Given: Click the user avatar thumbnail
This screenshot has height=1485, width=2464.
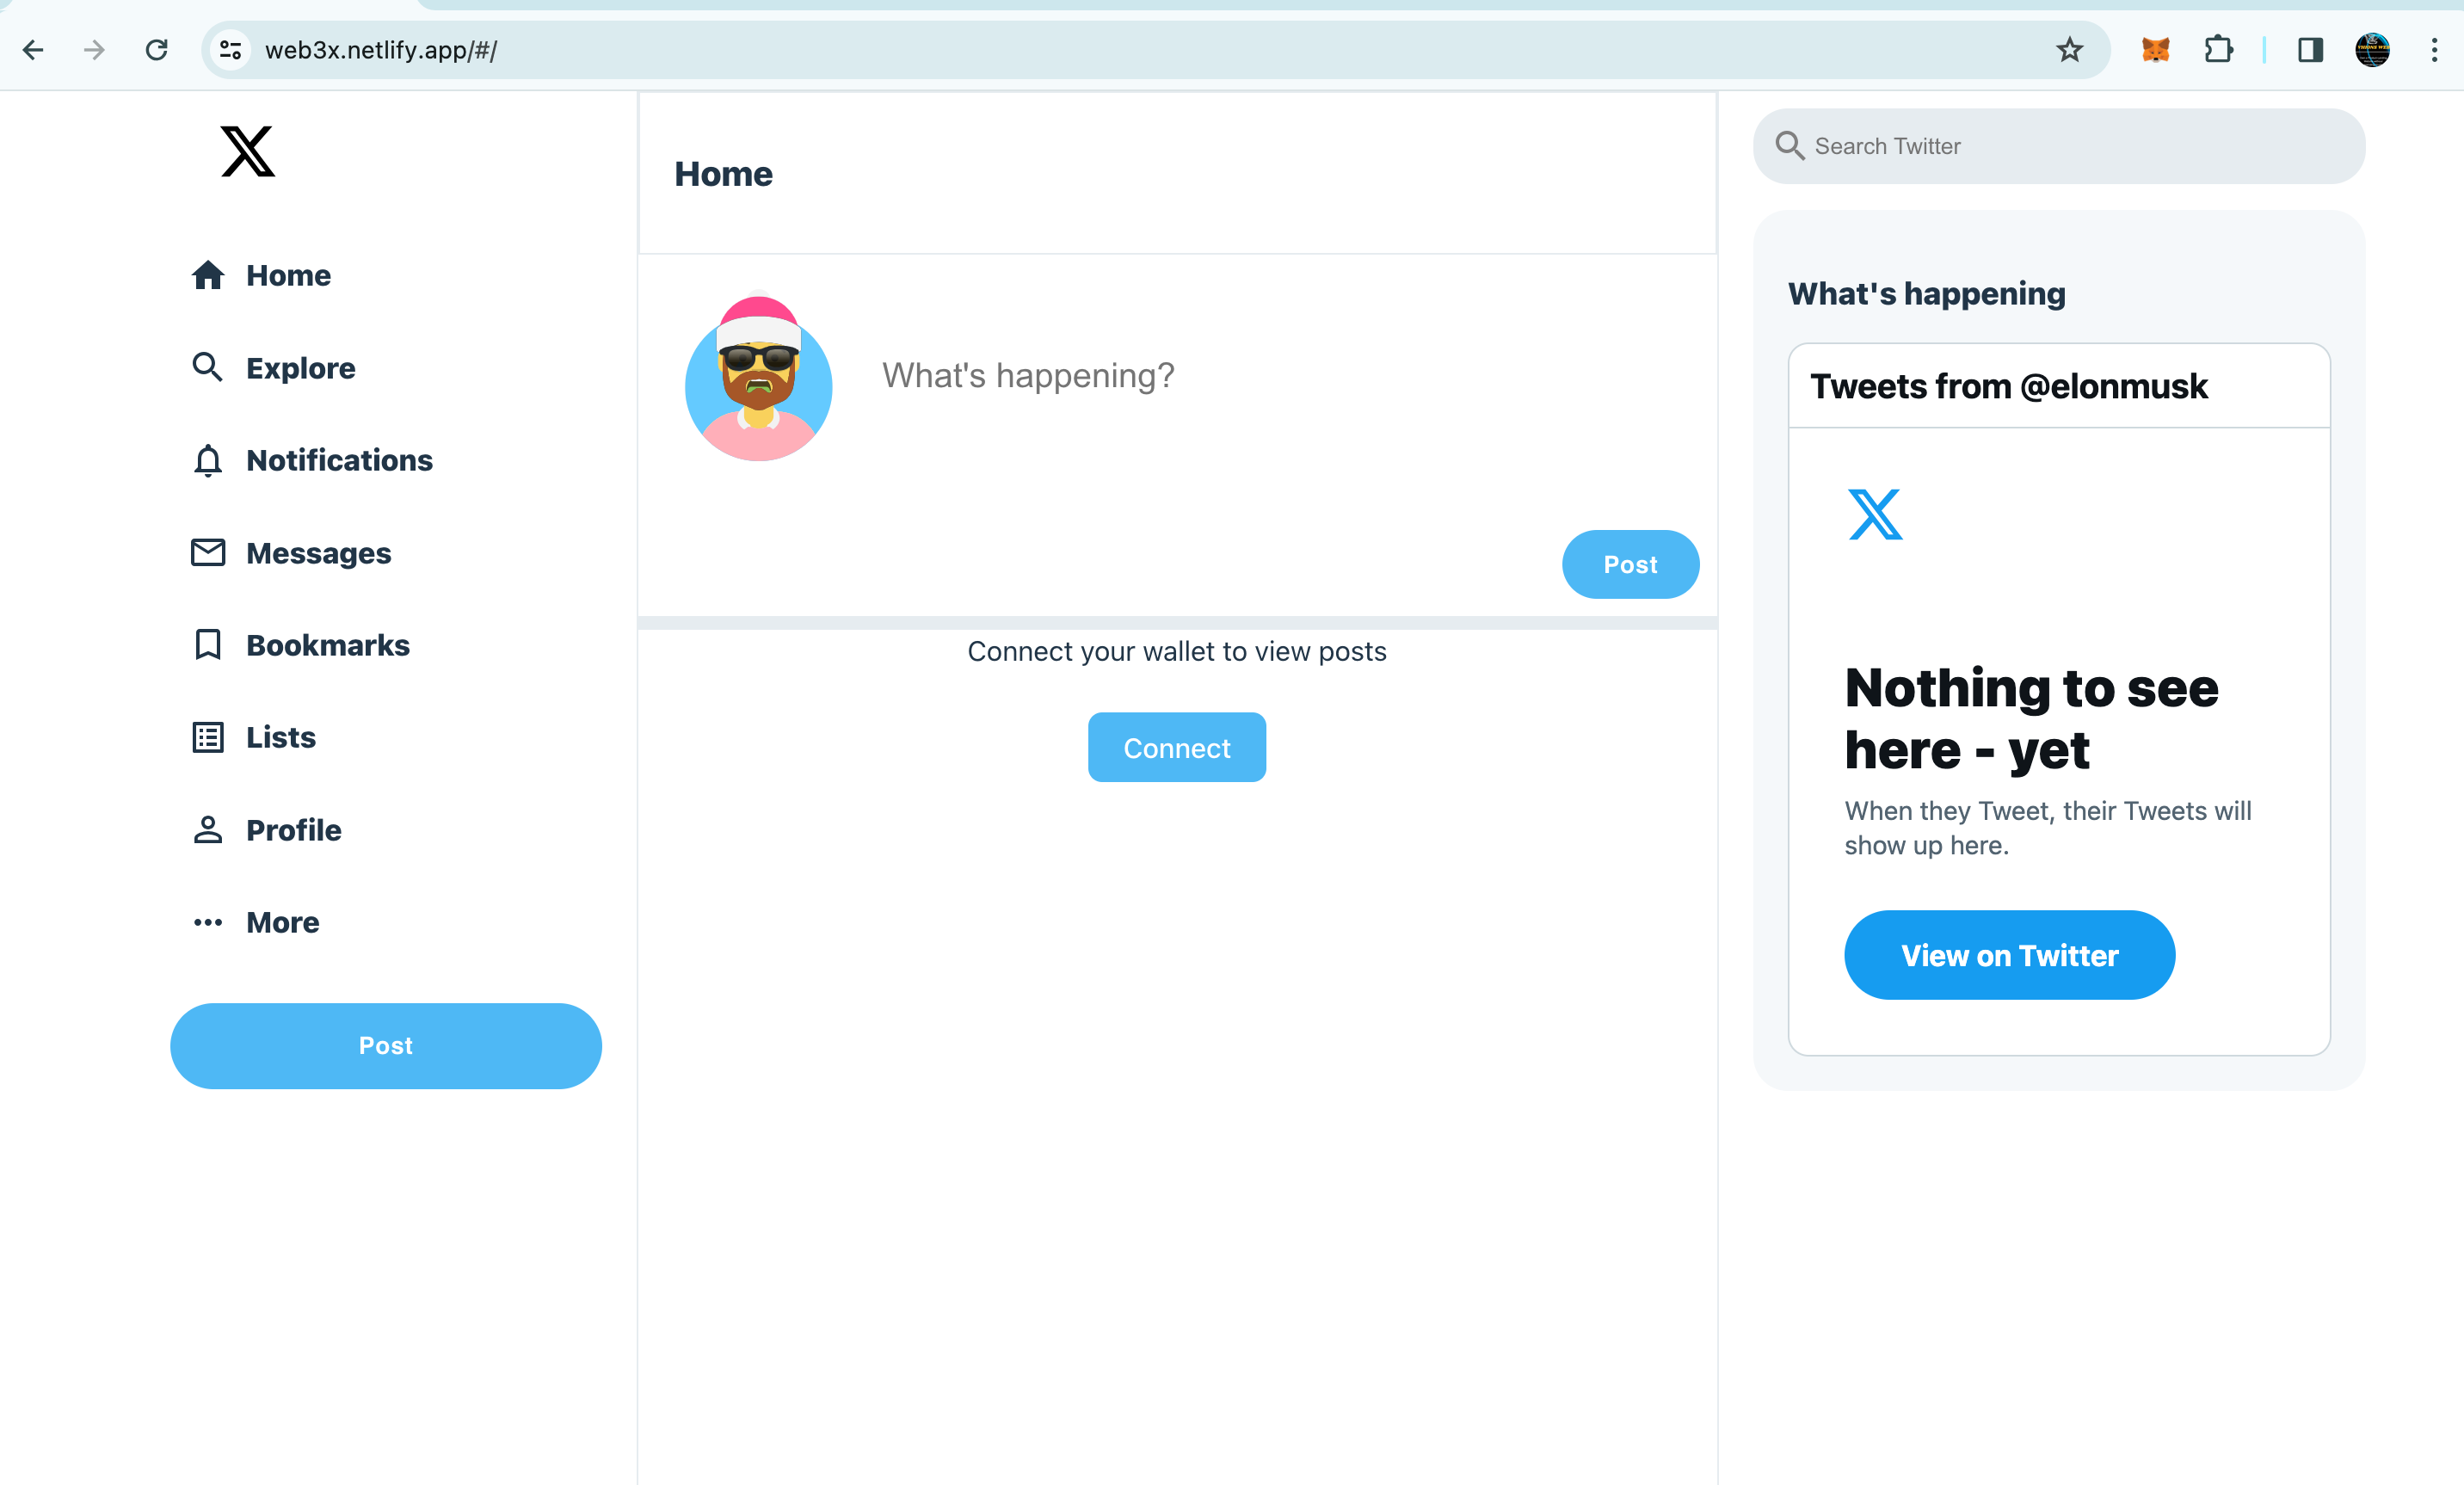Looking at the screenshot, I should [x=758, y=379].
